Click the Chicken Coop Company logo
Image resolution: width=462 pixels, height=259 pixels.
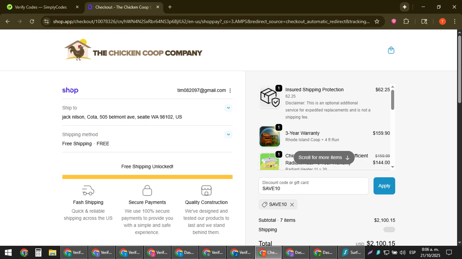[x=133, y=50]
